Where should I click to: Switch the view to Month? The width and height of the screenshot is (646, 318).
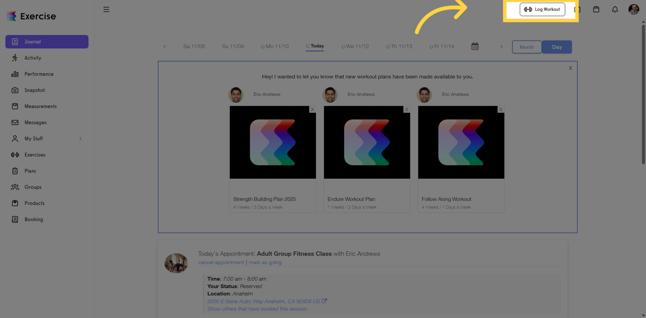tap(527, 47)
